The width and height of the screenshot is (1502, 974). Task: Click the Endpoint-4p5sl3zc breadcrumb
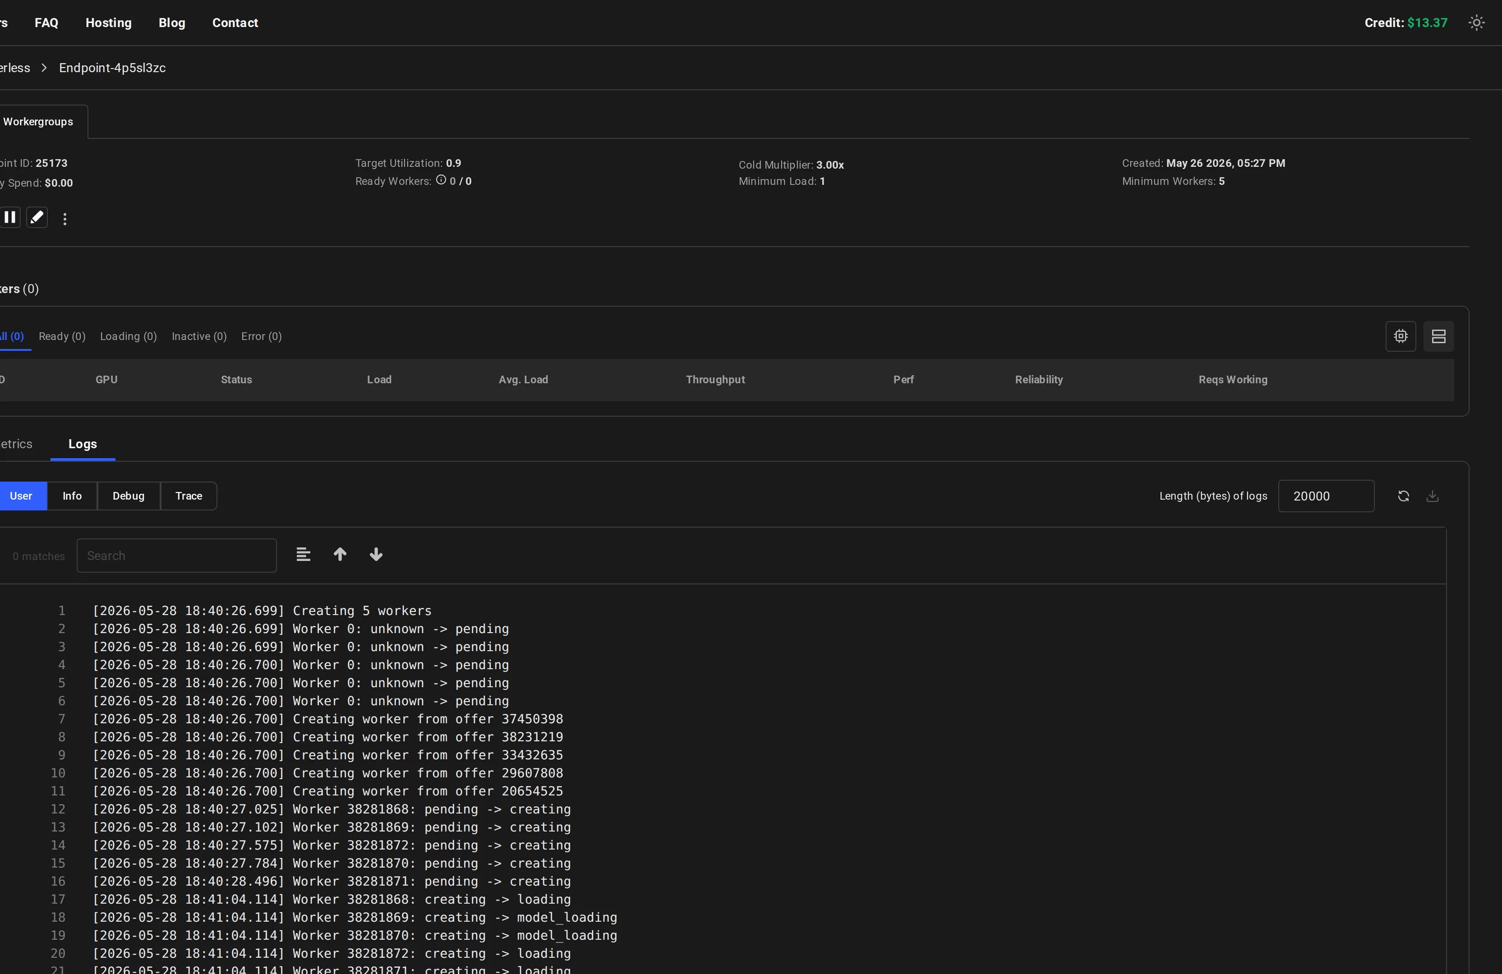tap(112, 68)
